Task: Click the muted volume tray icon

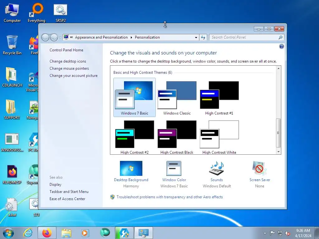Action: 288,233
